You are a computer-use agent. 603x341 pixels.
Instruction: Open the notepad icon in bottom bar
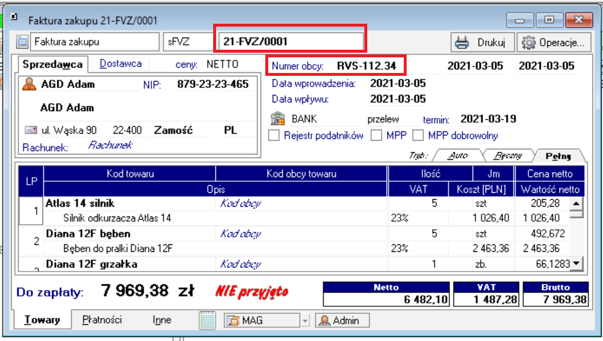tap(207, 320)
